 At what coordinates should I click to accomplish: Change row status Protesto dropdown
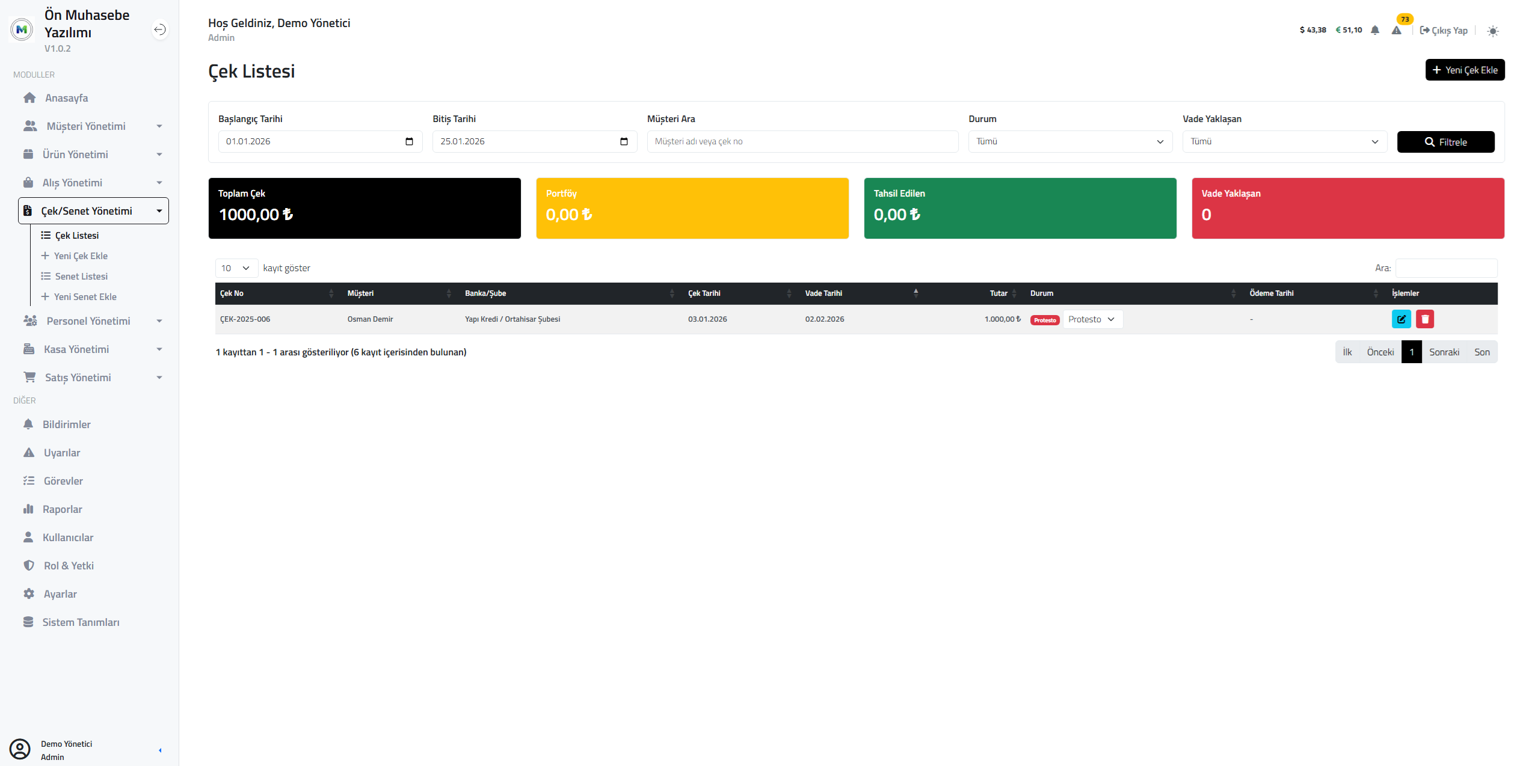[1092, 319]
